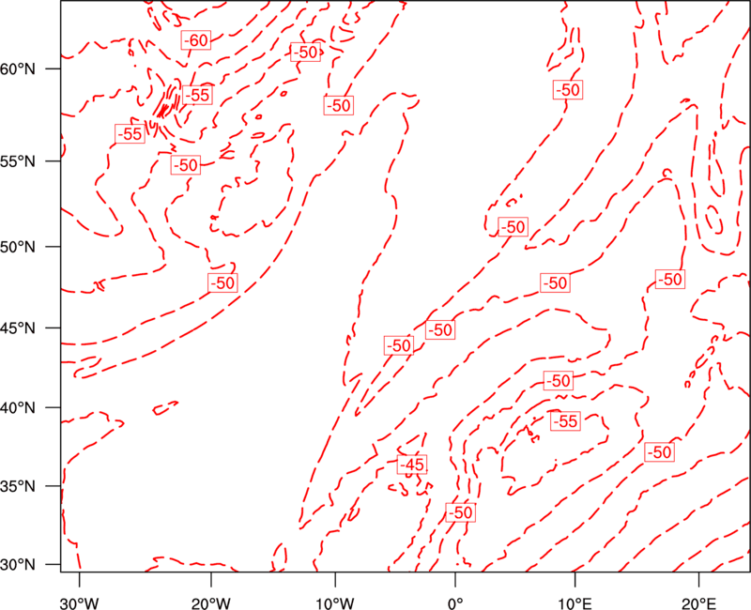Select the 35°N latitude label
This screenshot has width=751, height=610.
click(x=18, y=486)
